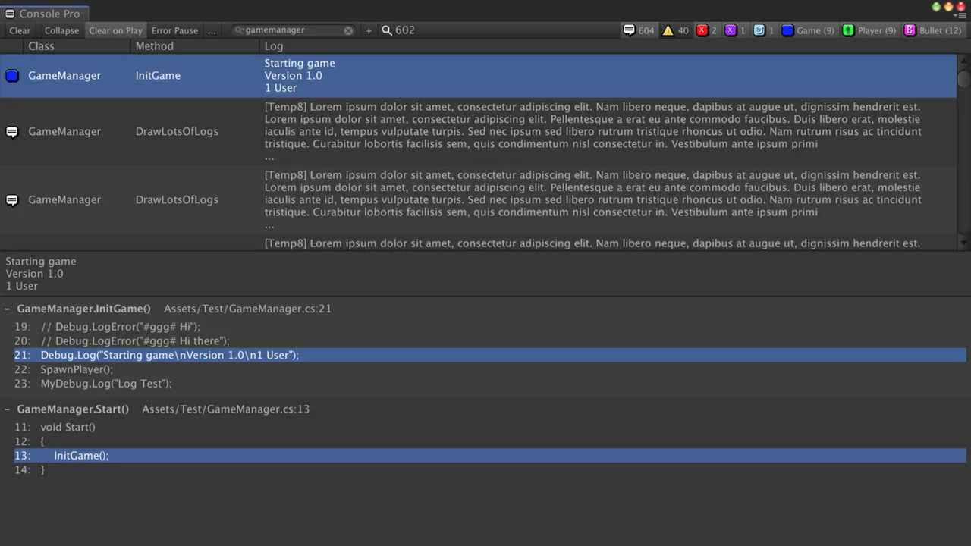This screenshot has height=546, width=971.
Task: Disable Clear on Play
Action: pyautogui.click(x=115, y=30)
